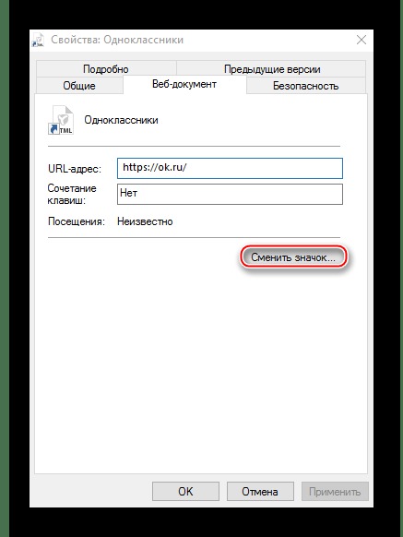Click the shortcut icon in the title bar
The image size is (403, 537).
coord(38,40)
